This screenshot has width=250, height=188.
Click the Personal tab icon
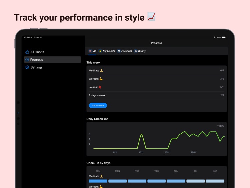(119, 51)
